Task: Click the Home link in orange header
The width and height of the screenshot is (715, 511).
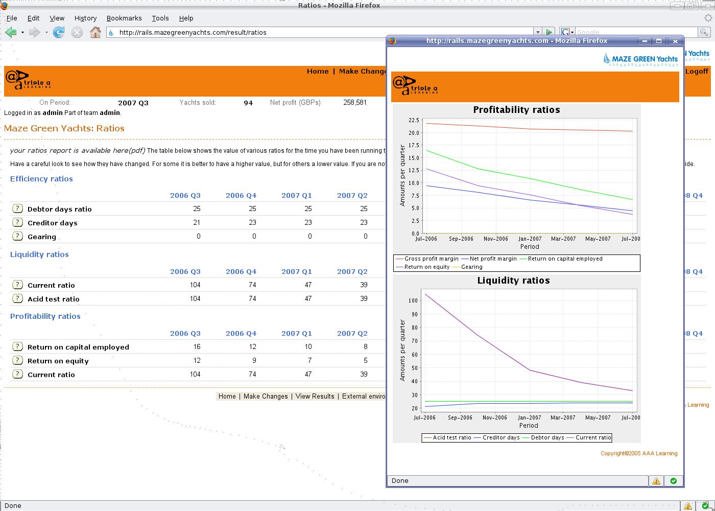Action: (318, 72)
